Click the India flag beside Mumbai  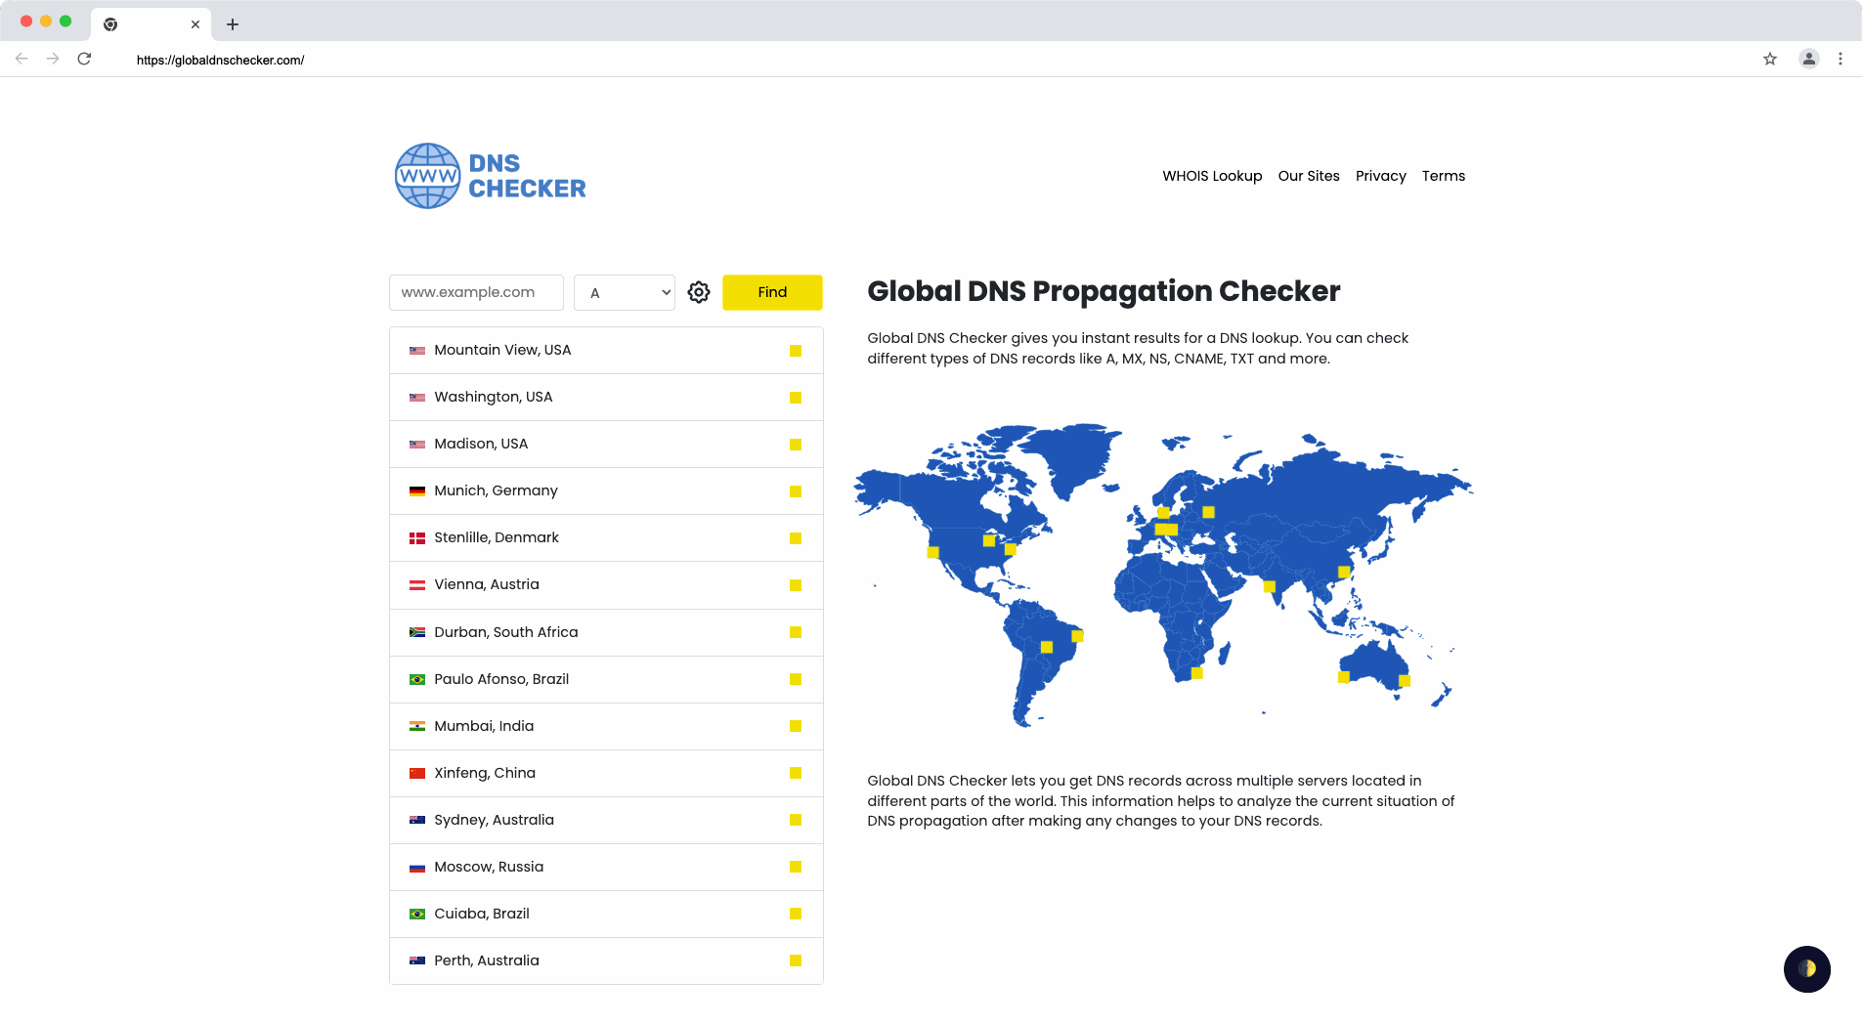tap(416, 726)
